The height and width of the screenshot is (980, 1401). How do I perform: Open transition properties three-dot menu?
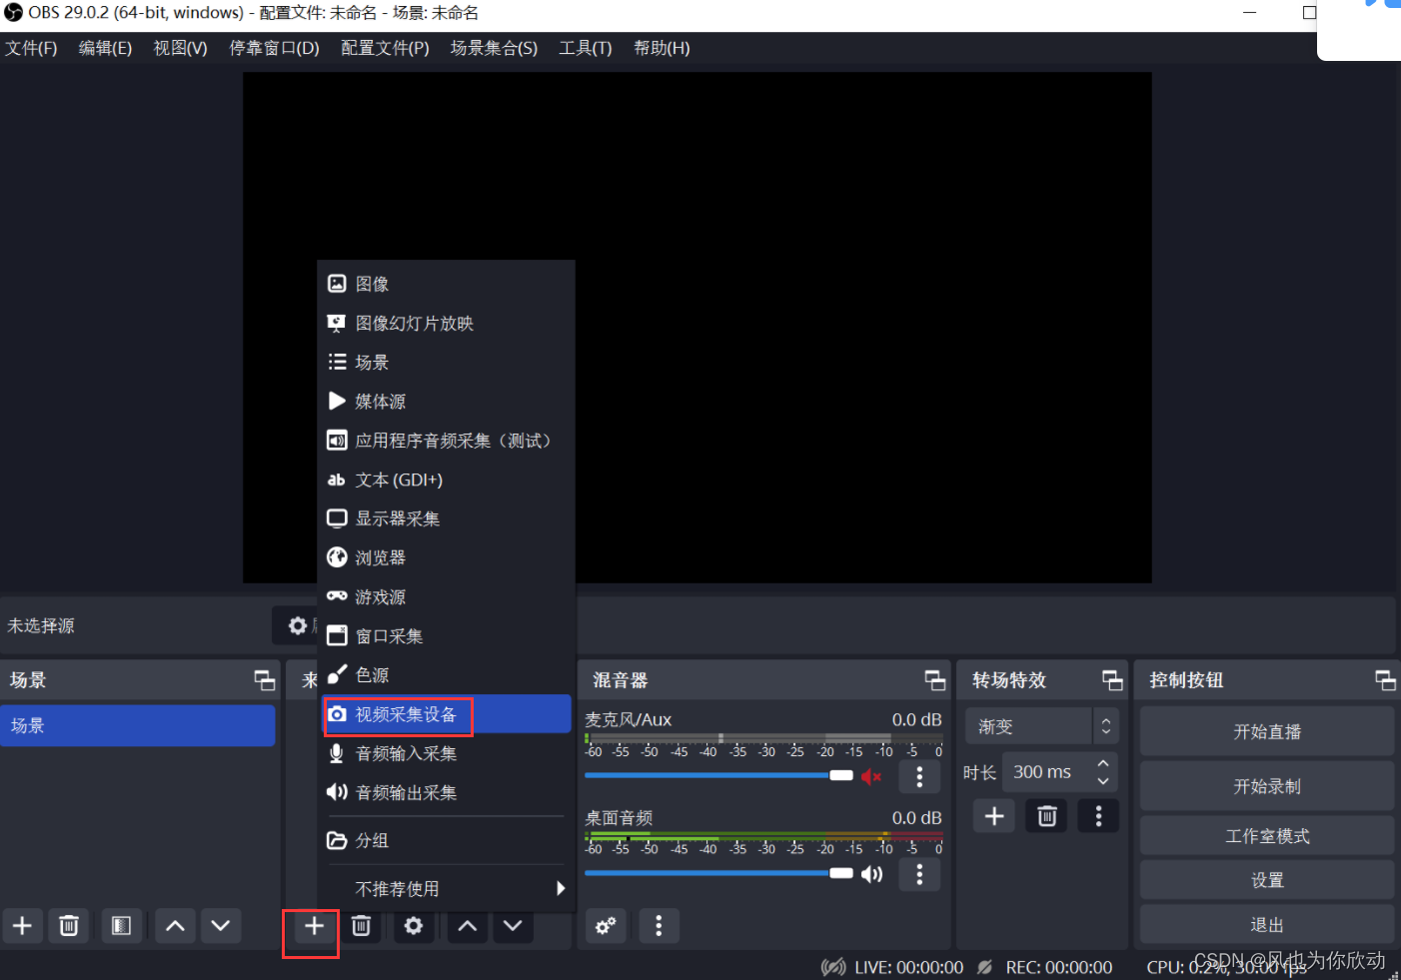coord(1099,816)
